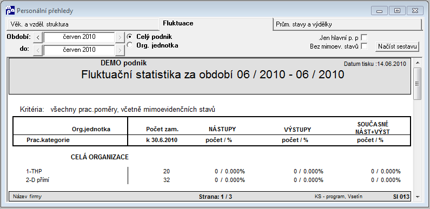Click the 1-THP row label
Viewport: 430px width, 209px height.
[34, 172]
